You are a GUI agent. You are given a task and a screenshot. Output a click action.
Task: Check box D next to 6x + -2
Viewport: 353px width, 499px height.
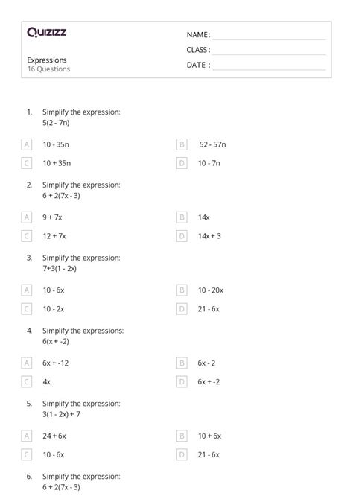[182, 382]
